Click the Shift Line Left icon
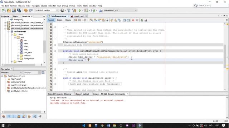Screen dimensions: 229x128 125,20
